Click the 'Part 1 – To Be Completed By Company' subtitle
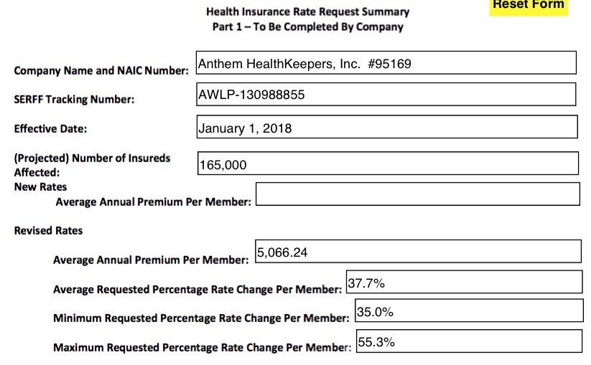 point(307,27)
